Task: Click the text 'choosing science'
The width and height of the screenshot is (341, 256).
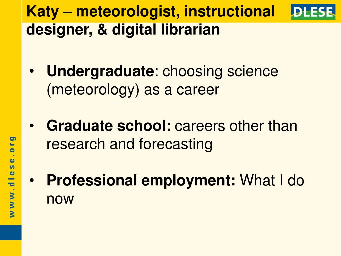Action: [220, 71]
